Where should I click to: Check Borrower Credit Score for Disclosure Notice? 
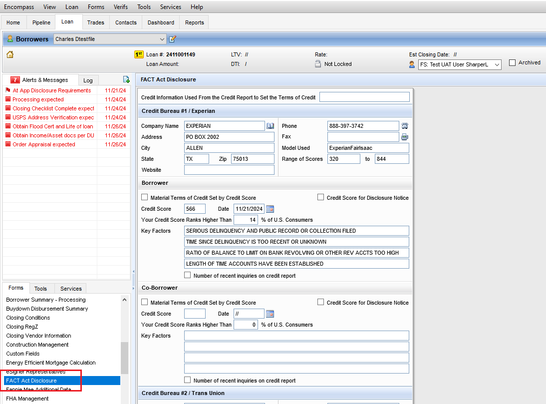coord(321,197)
